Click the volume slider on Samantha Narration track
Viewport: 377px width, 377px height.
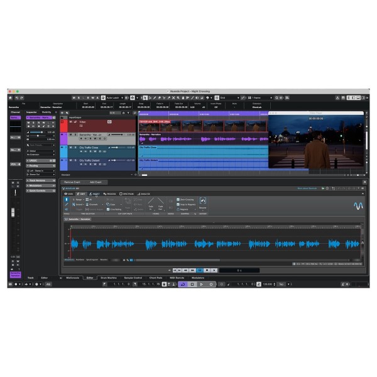[117, 134]
